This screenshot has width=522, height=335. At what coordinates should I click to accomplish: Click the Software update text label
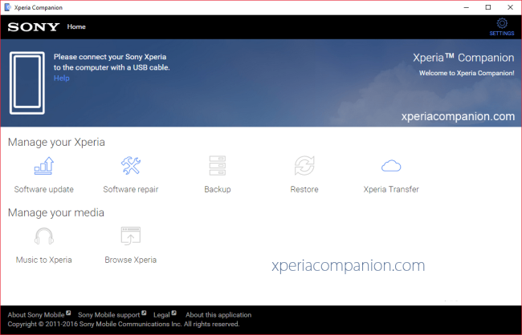[x=43, y=190]
